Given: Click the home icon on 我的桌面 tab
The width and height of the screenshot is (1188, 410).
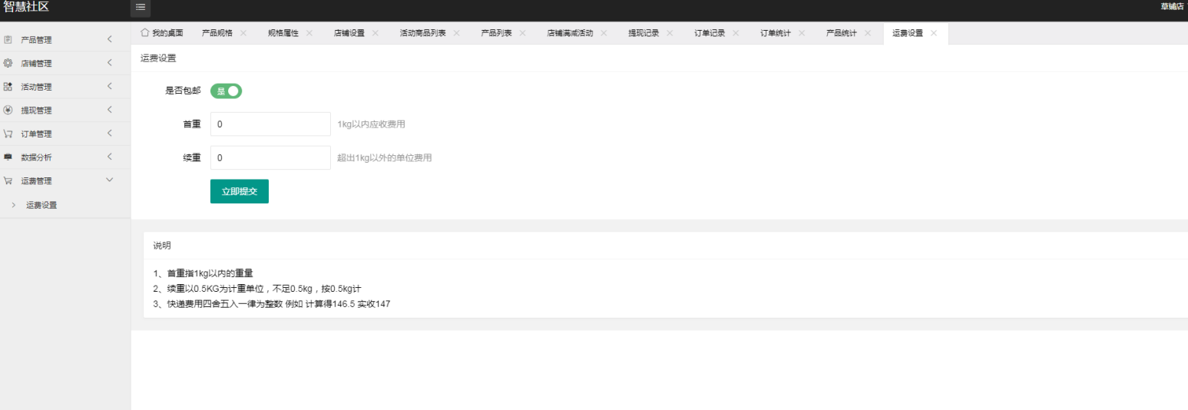Looking at the screenshot, I should click(x=144, y=33).
